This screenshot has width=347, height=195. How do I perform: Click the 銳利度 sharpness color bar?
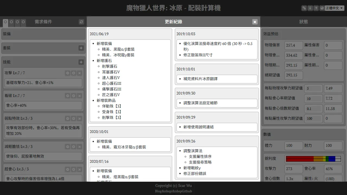(x=313, y=159)
